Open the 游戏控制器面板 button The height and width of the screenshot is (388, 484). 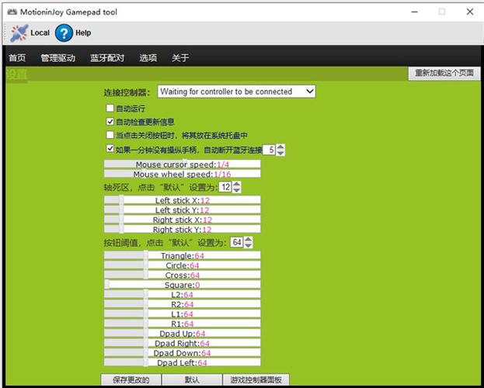[256, 379]
